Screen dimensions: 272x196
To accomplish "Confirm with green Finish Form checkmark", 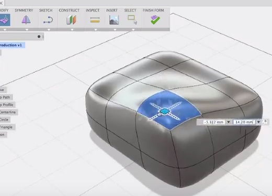I will pyautogui.click(x=155, y=19).
